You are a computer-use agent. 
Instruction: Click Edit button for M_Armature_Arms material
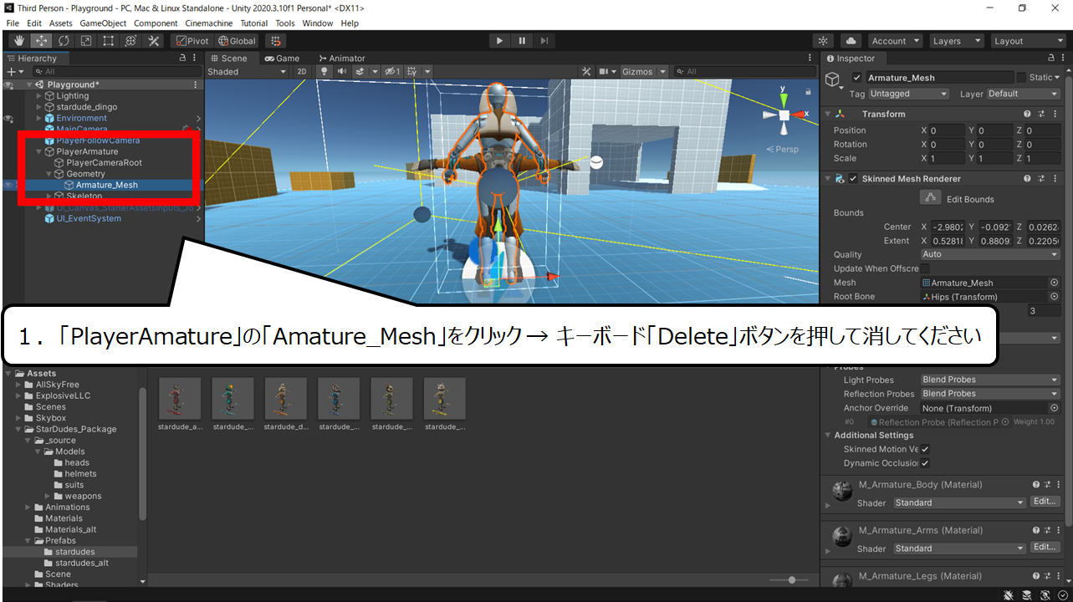click(x=1045, y=548)
